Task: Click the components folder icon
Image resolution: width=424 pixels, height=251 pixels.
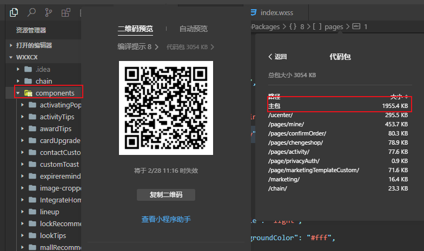Action: click(x=28, y=93)
